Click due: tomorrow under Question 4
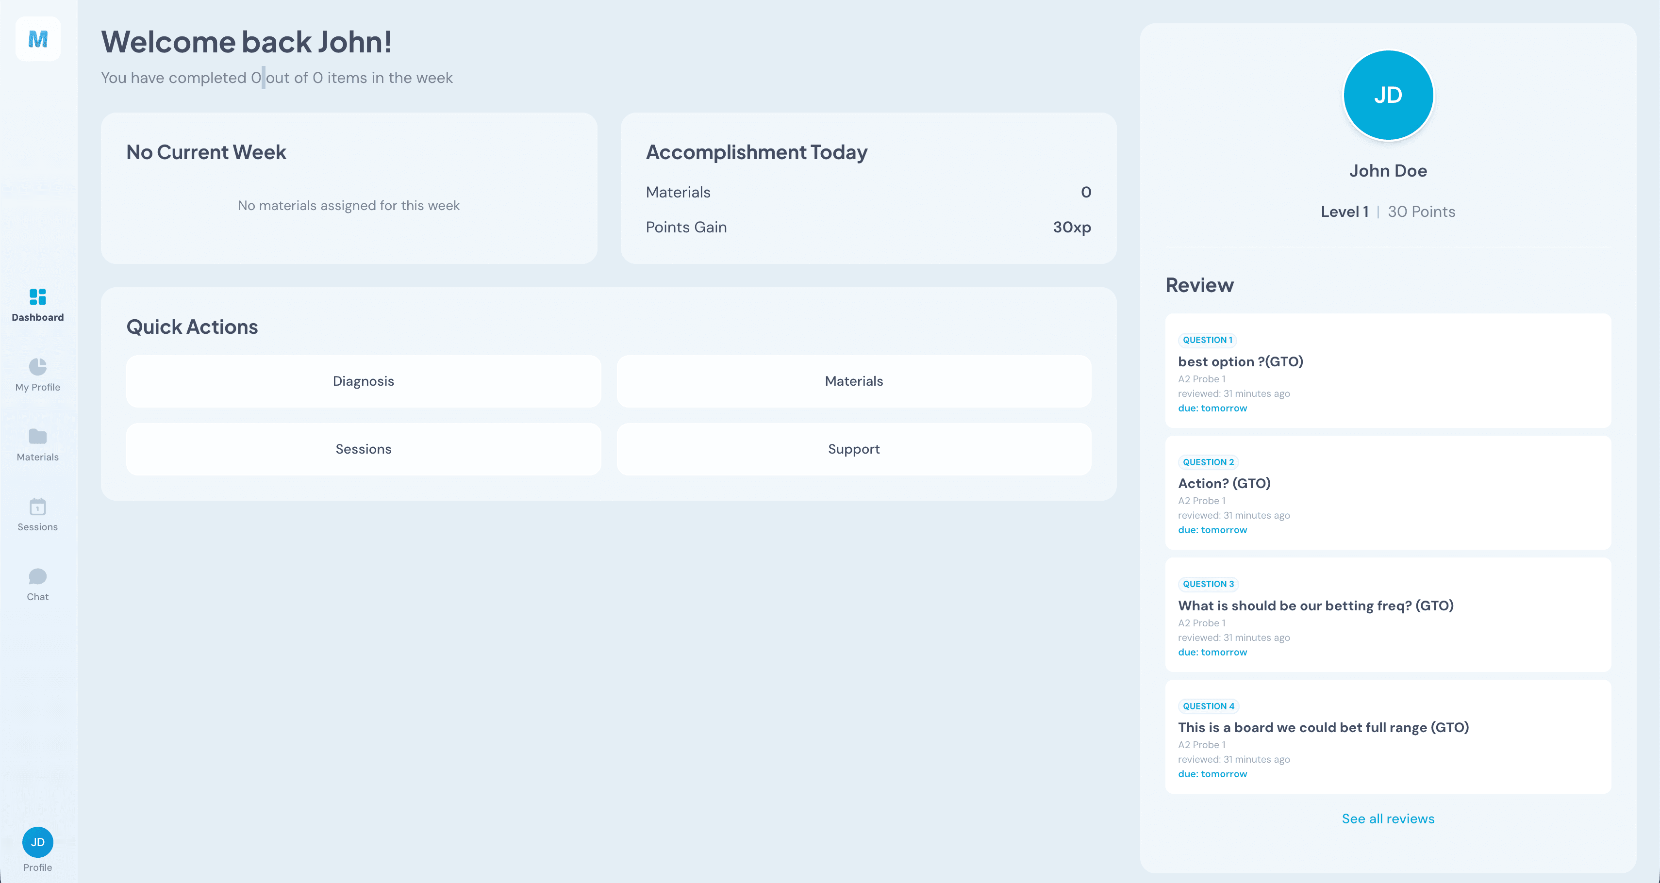1660x883 pixels. pyautogui.click(x=1212, y=773)
